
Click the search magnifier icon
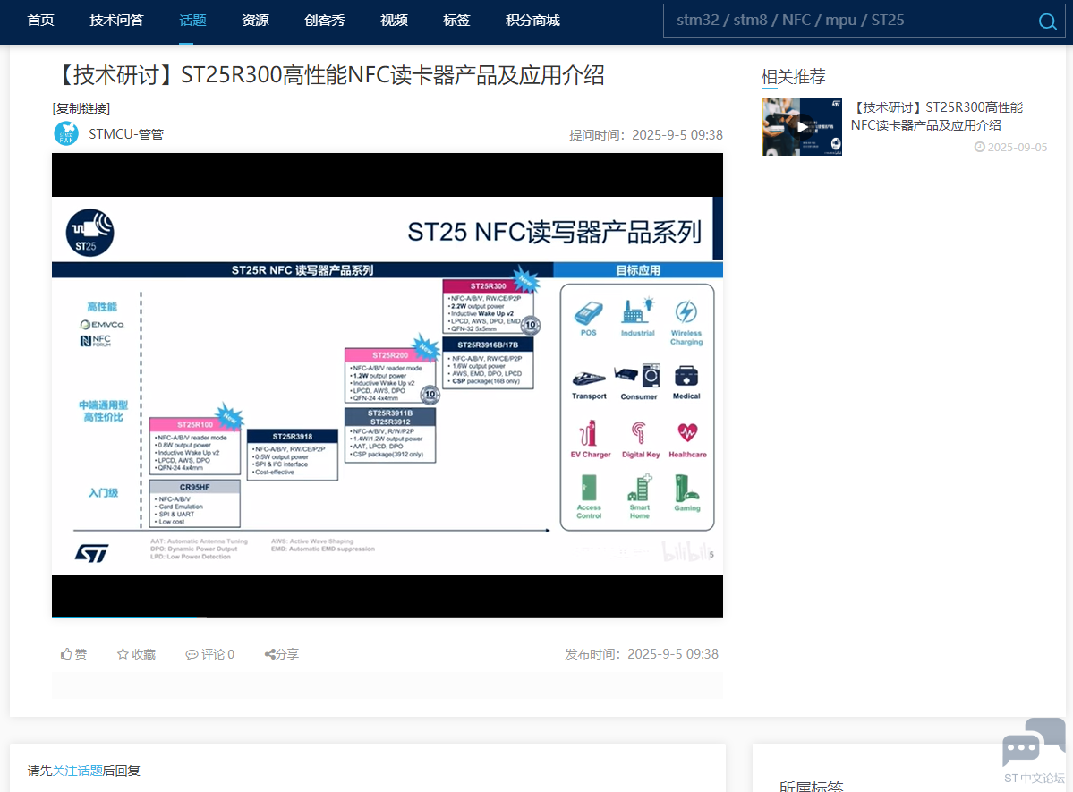coord(1047,21)
